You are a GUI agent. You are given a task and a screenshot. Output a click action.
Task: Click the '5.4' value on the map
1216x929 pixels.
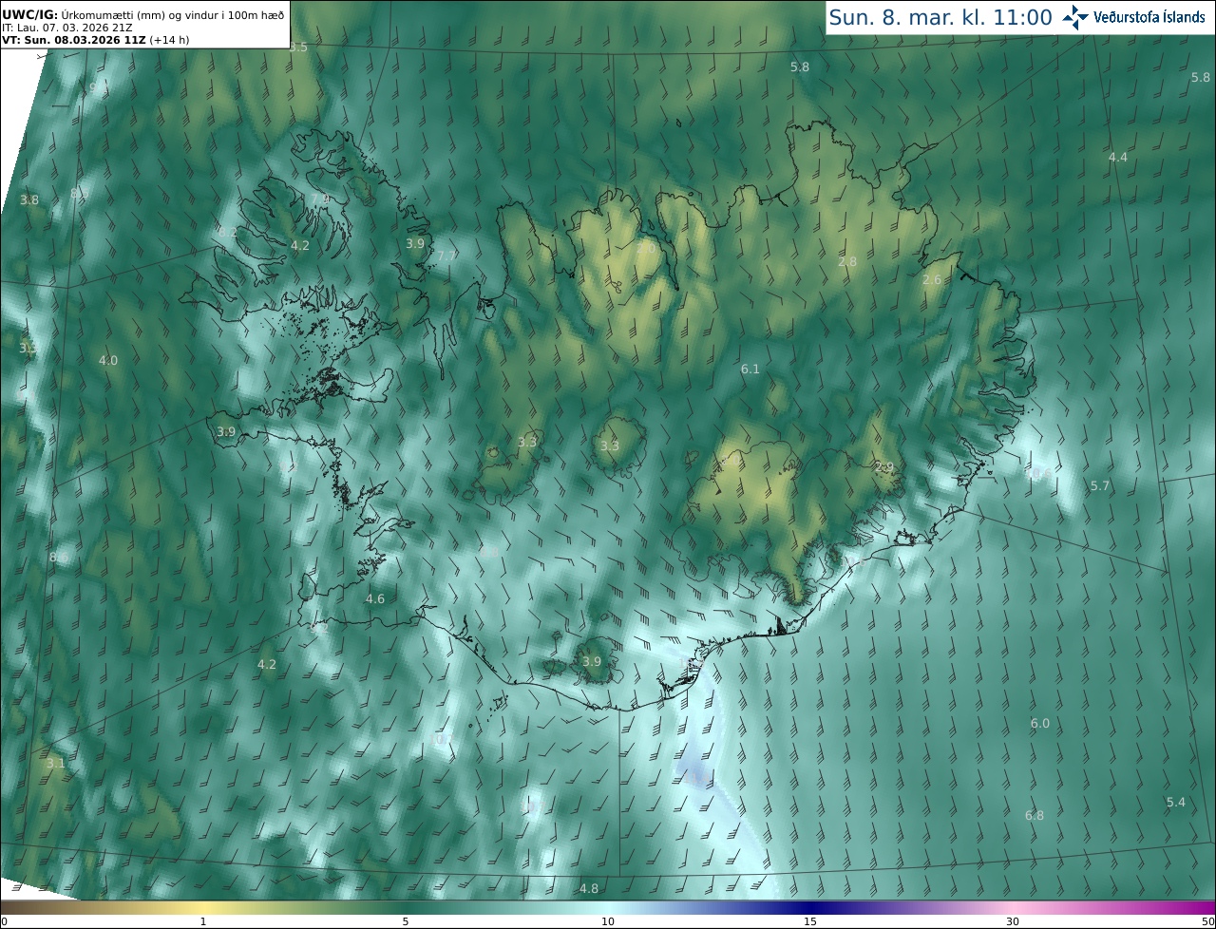pyautogui.click(x=1176, y=802)
